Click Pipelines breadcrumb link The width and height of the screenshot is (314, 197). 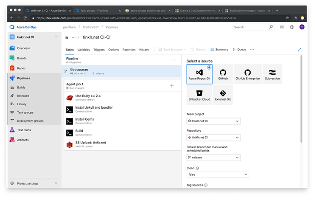tap(112, 27)
